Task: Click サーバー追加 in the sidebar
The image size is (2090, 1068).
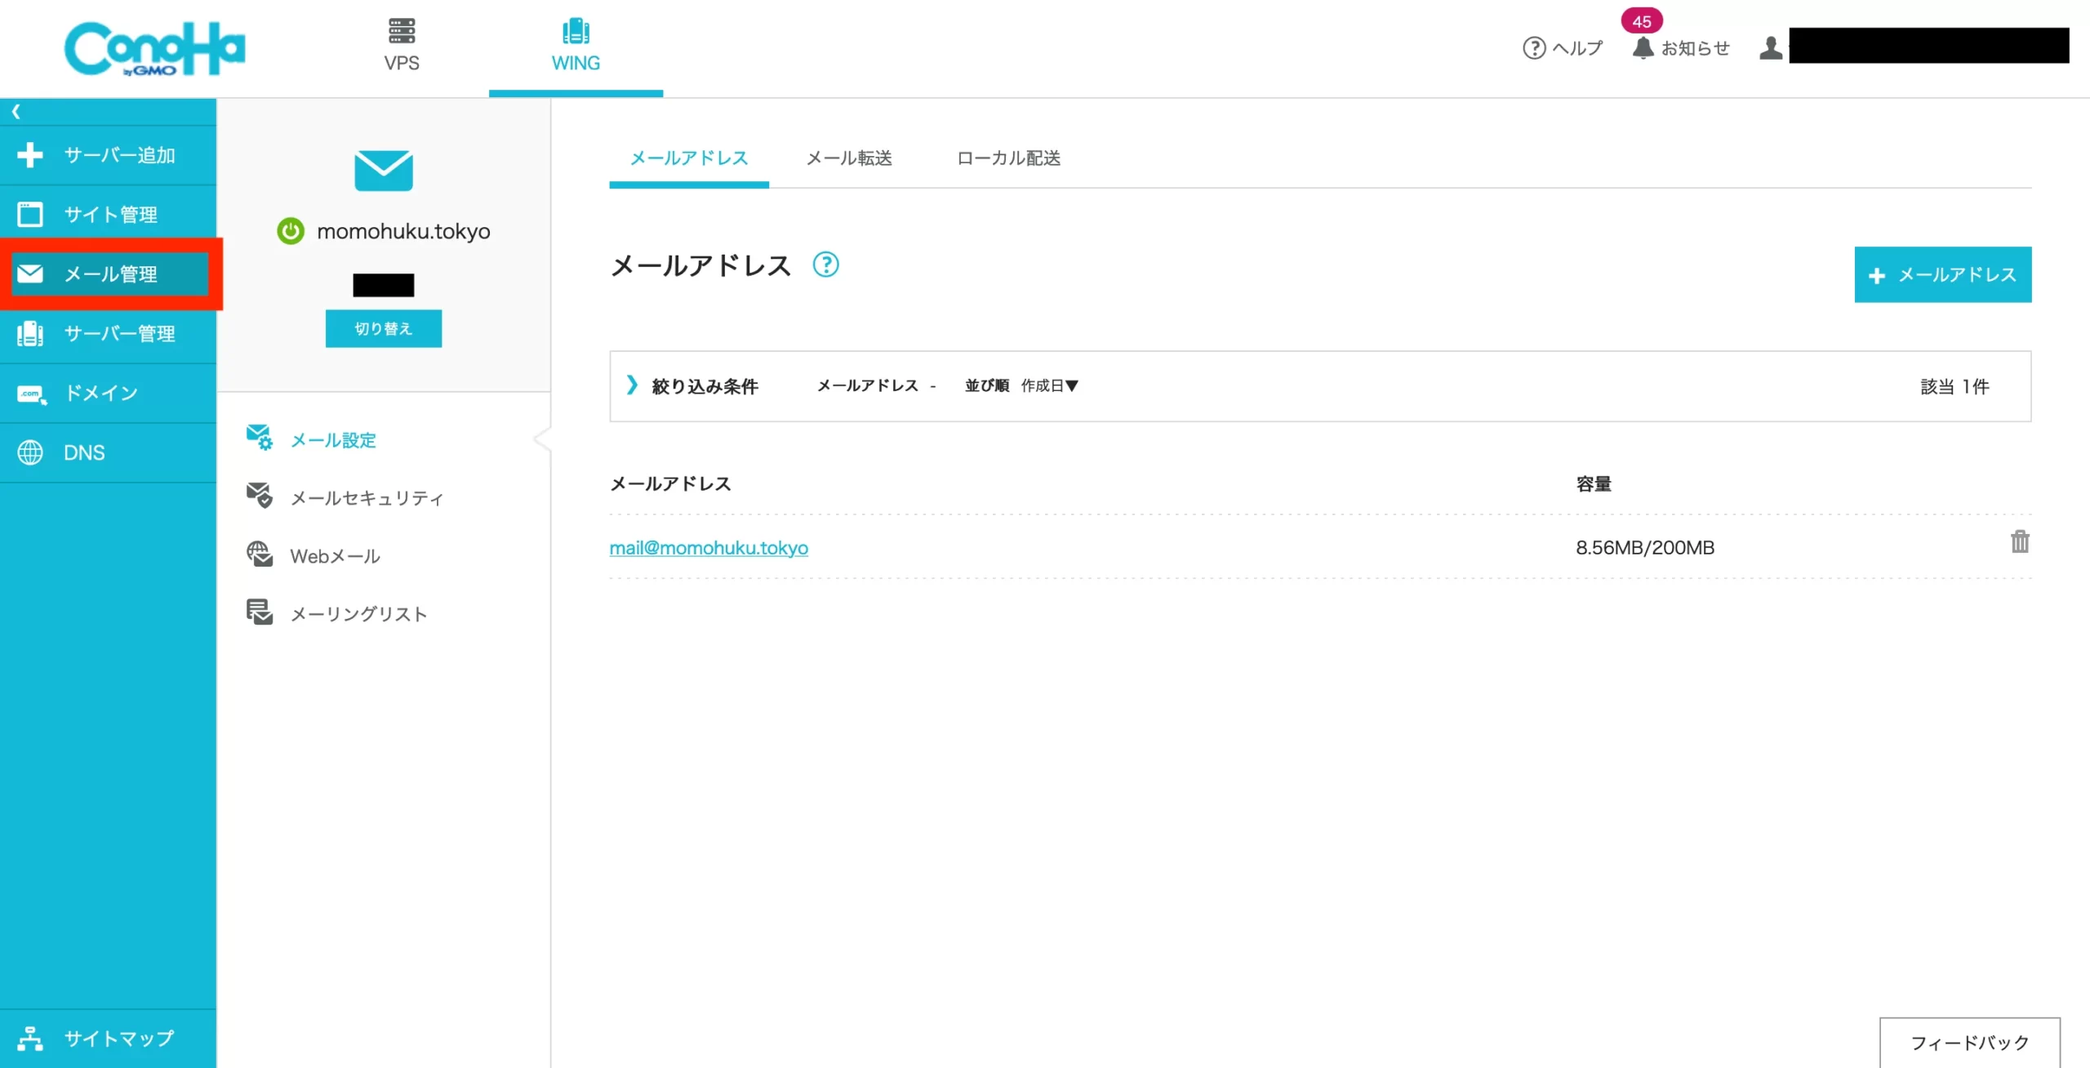Action: 108,155
